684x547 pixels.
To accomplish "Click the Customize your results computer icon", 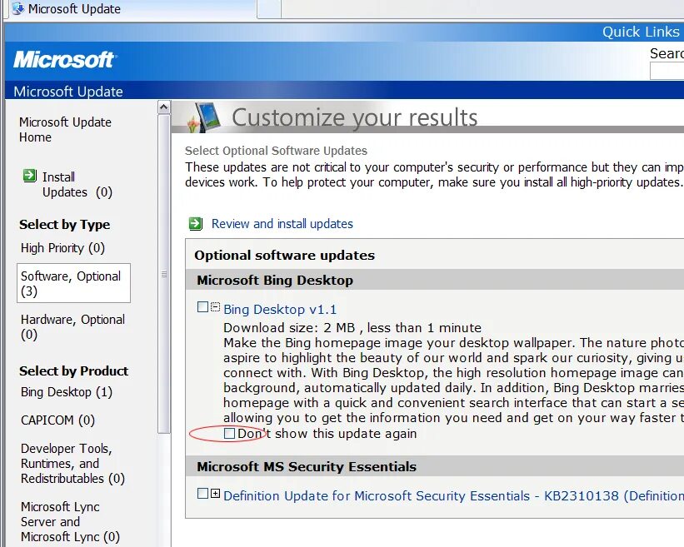I will point(204,117).
